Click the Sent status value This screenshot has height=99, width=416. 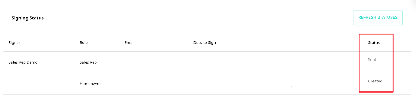coord(372,60)
